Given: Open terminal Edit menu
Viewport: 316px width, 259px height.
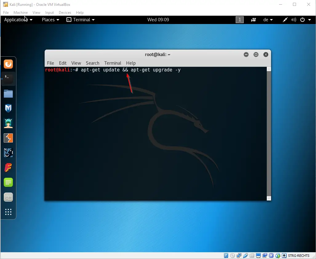Looking at the screenshot, I should point(63,63).
